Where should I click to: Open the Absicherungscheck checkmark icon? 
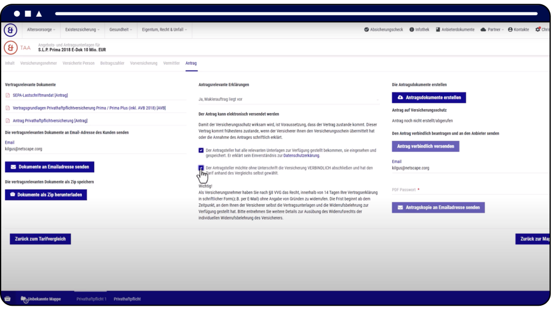(366, 30)
